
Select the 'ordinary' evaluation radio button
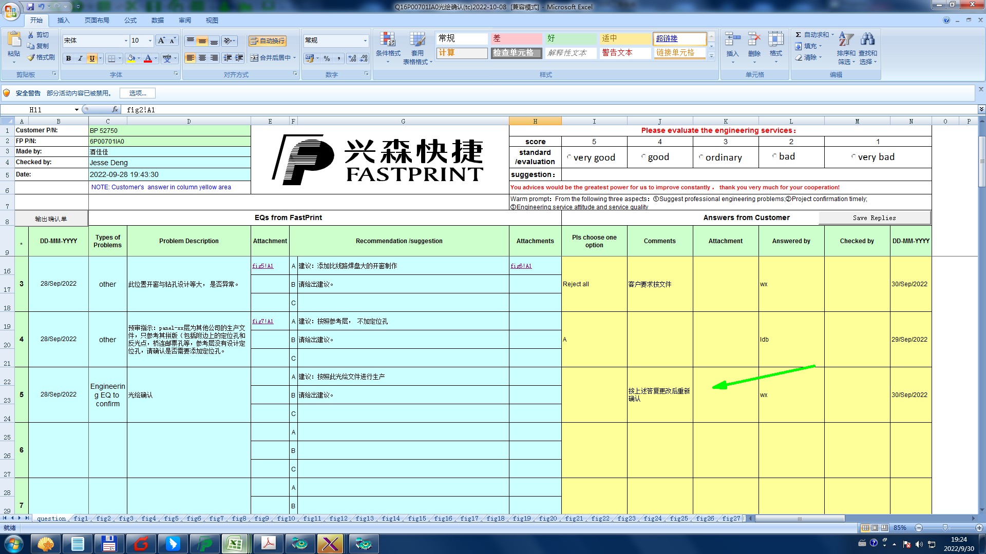(x=701, y=157)
